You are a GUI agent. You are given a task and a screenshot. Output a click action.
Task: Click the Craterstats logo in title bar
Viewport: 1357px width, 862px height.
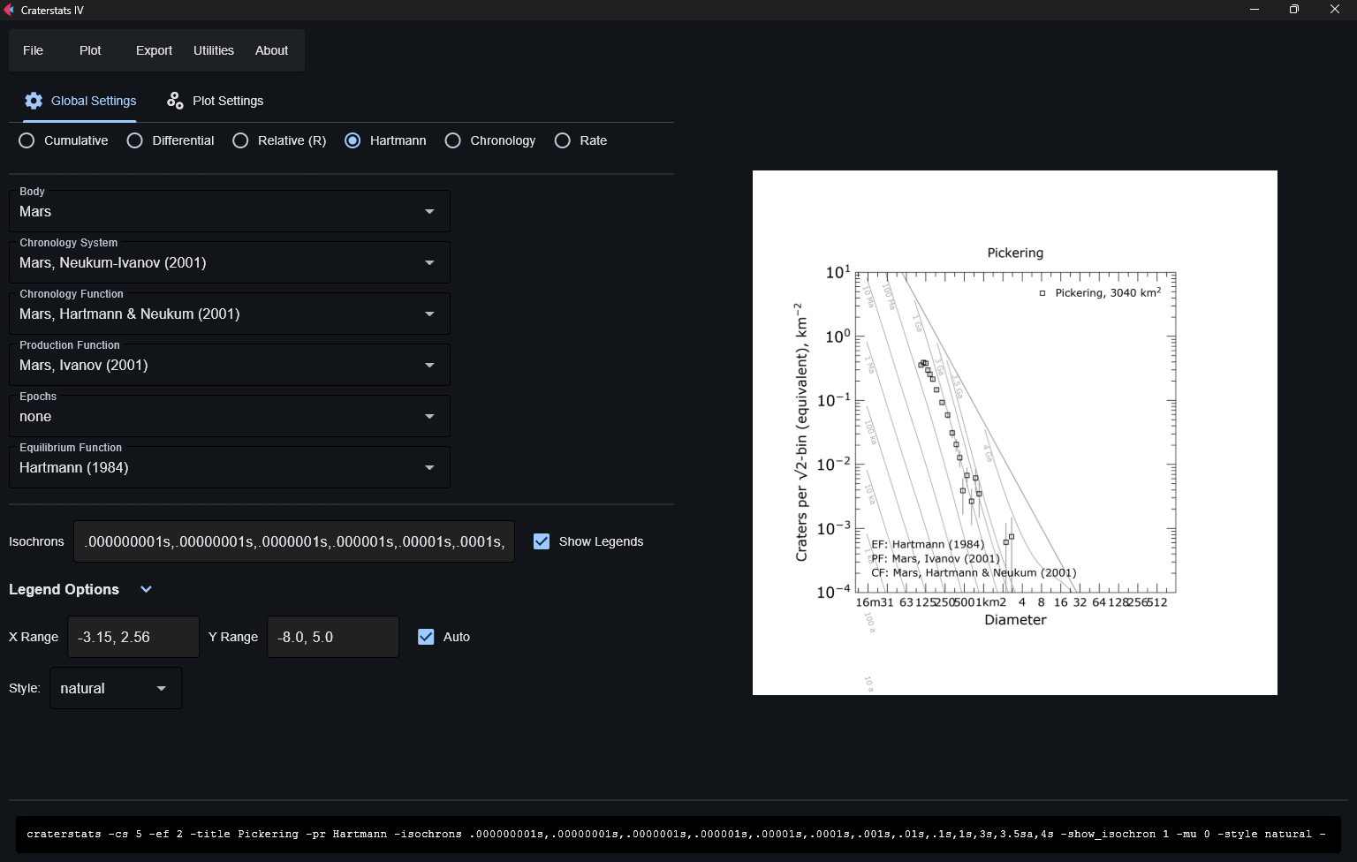coord(10,10)
